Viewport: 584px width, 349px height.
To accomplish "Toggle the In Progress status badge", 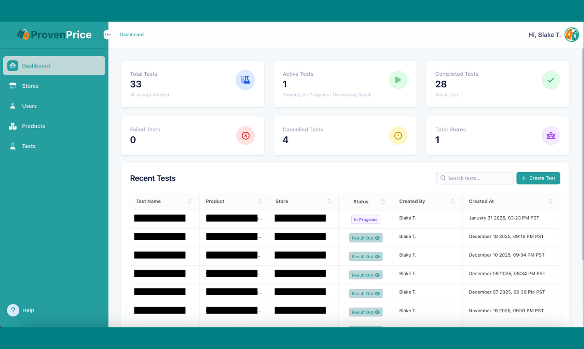I will coord(365,219).
